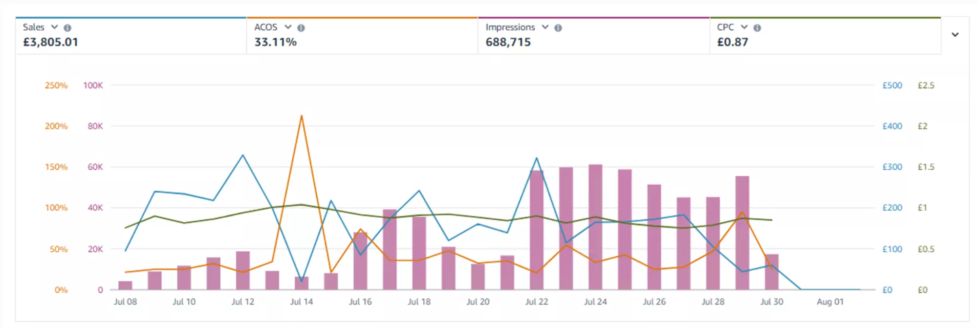This screenshot has width=977, height=328.
Task: Click the info icon beside ACOS
Action: click(x=301, y=28)
